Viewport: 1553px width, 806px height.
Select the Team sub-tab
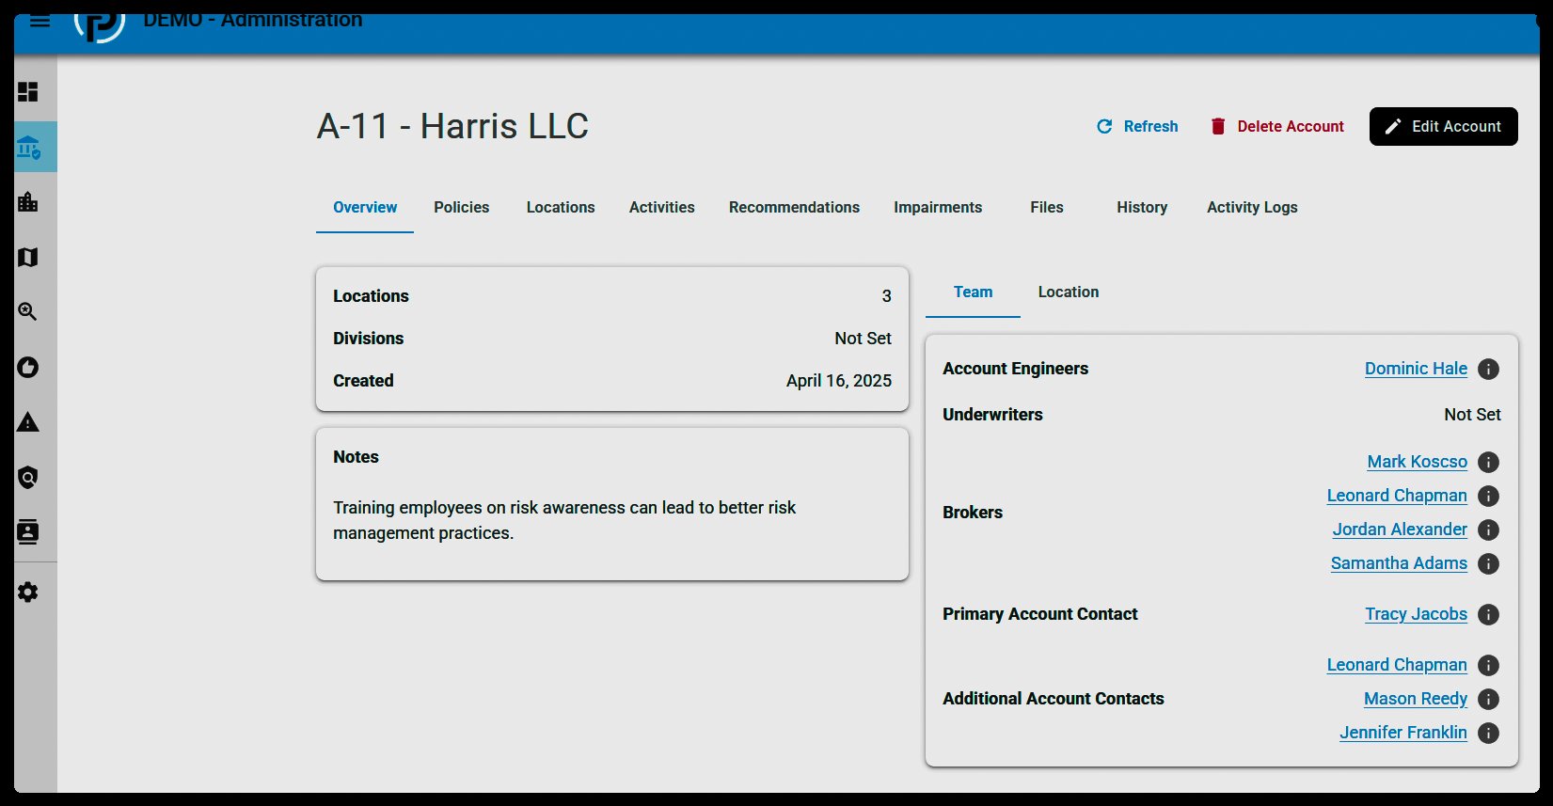(973, 292)
